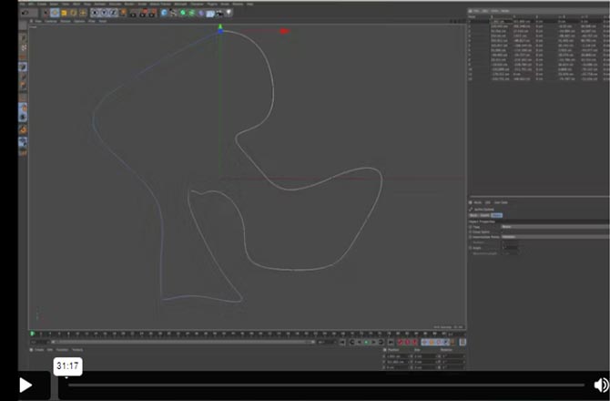This screenshot has height=401, width=610.
Task: Switch to the Object tab in Attributes
Action: coord(496,215)
